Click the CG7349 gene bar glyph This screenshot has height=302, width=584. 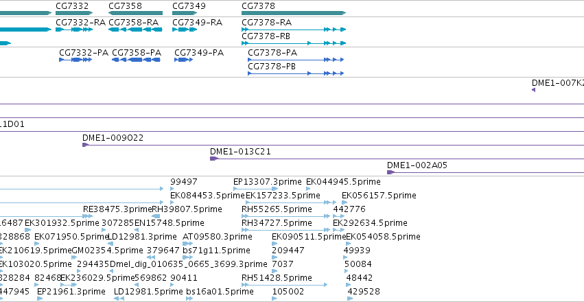[x=185, y=13]
